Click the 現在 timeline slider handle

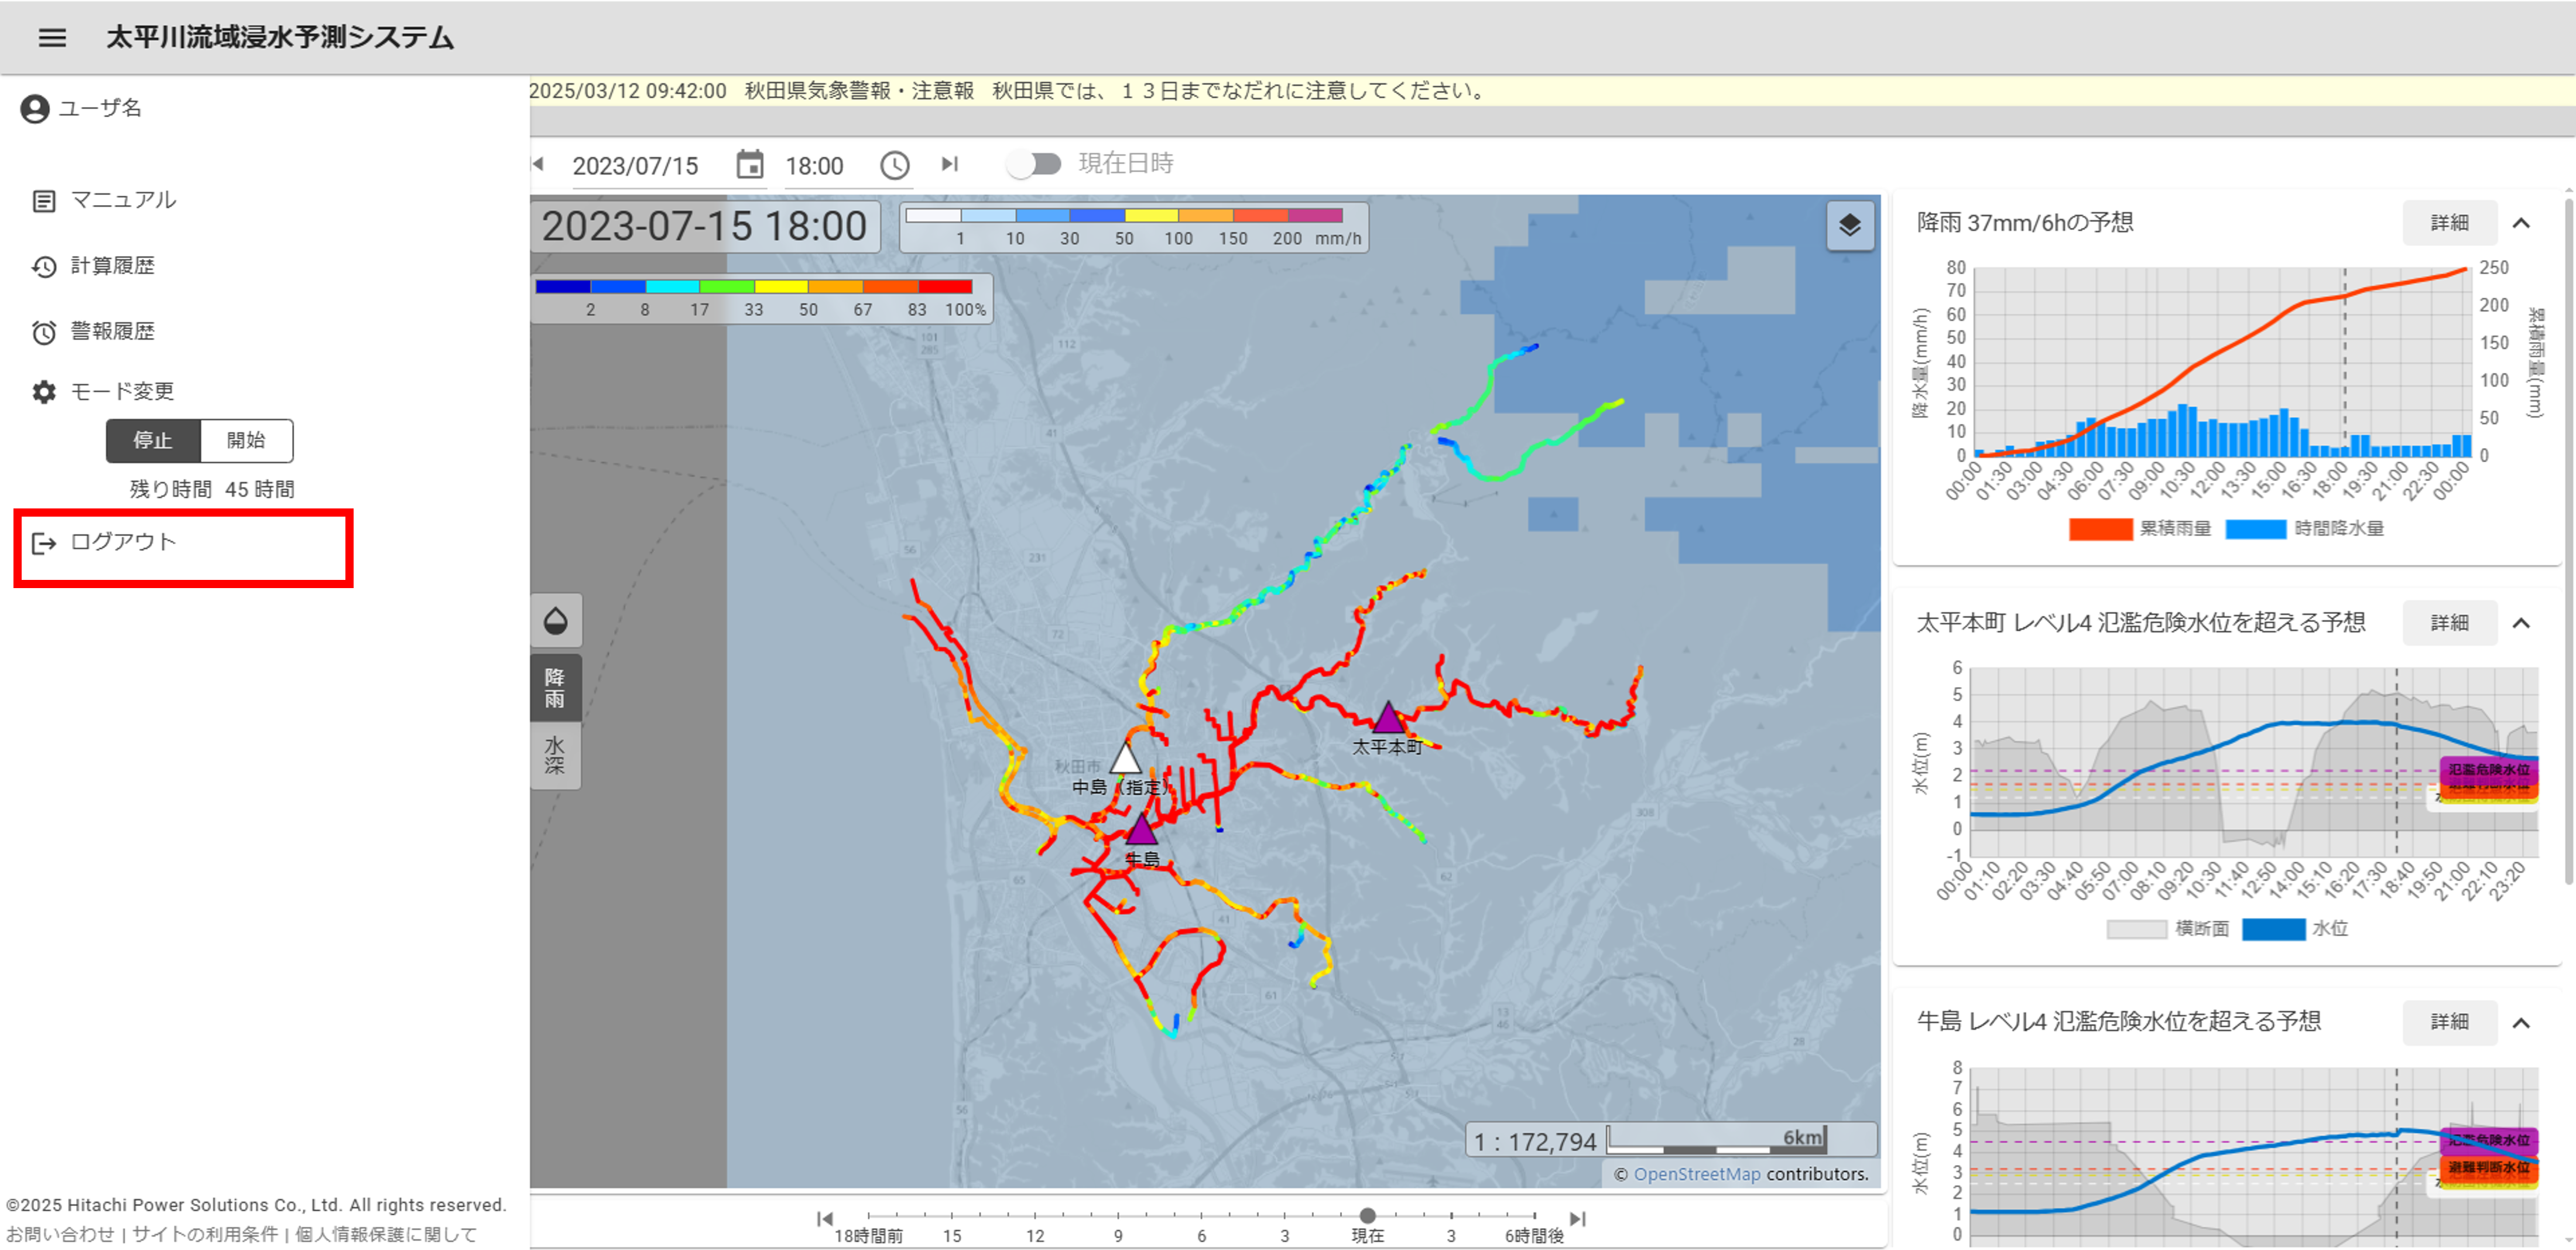[x=1367, y=1215]
